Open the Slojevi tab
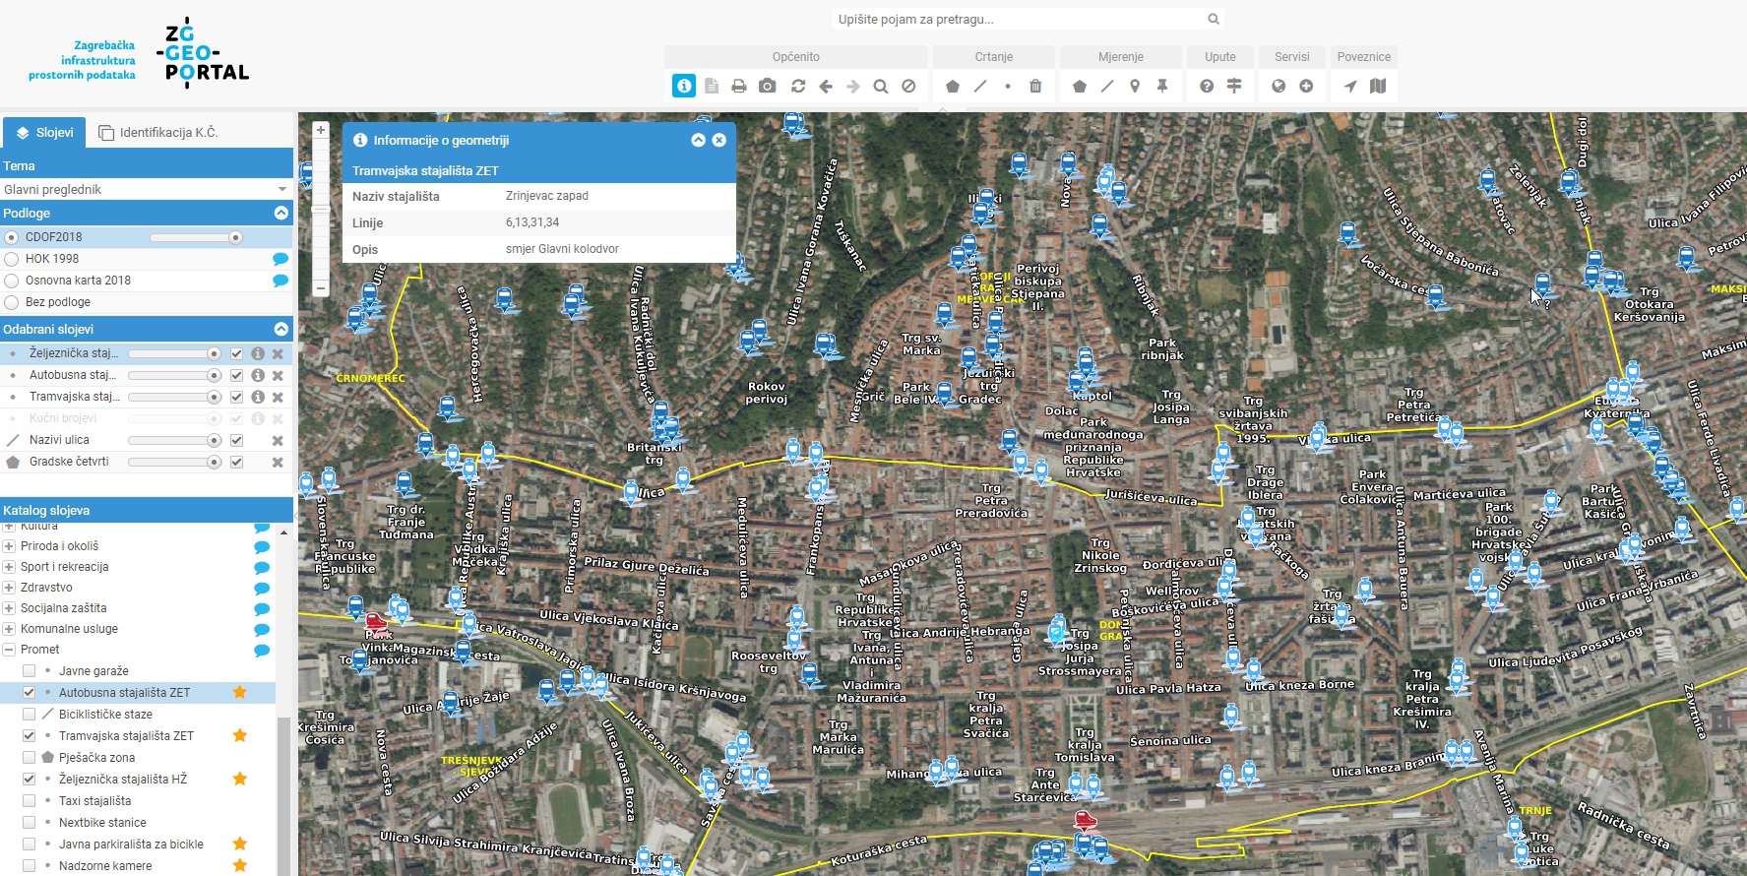 tap(45, 133)
